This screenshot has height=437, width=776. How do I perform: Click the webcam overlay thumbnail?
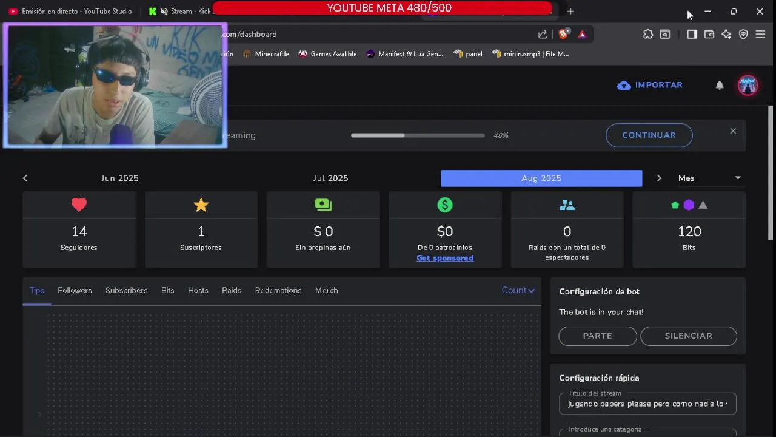coord(115,86)
